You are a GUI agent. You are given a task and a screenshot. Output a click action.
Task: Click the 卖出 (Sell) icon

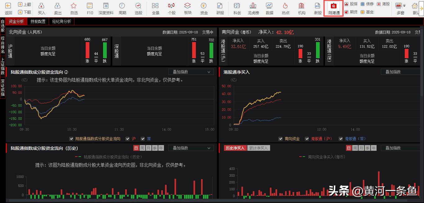pyautogui.click(x=57, y=8)
